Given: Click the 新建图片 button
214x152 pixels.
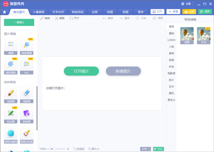Looking at the screenshot, I should tap(123, 71).
